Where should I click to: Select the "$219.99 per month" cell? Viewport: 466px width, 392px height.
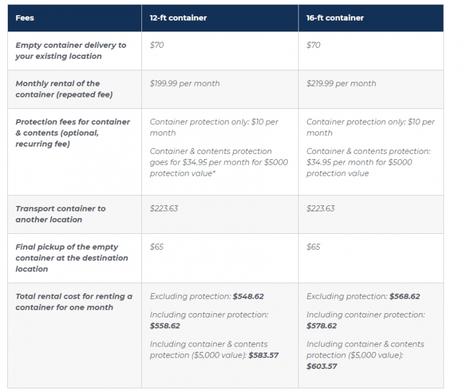click(x=341, y=84)
